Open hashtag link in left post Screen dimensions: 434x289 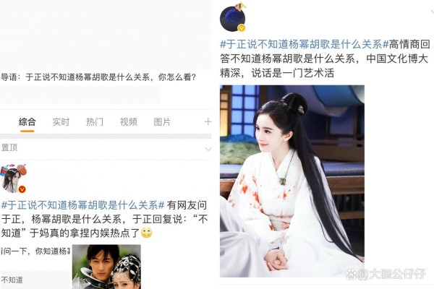point(82,205)
